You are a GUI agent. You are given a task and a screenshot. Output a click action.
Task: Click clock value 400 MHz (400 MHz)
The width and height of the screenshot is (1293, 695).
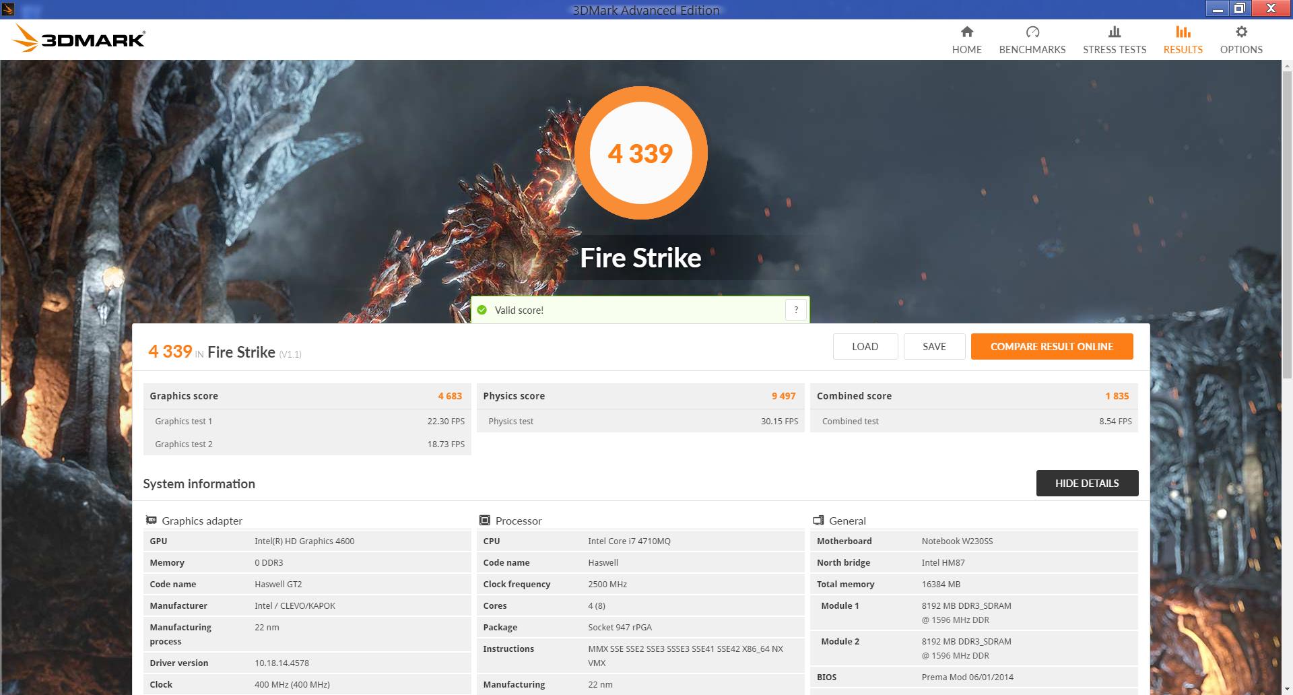[292, 684]
